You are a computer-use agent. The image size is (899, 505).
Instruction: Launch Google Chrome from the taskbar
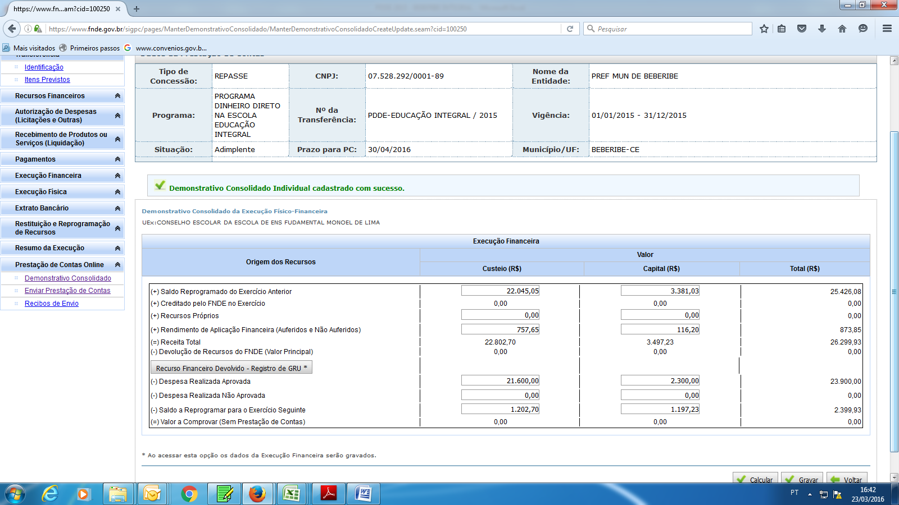pos(189,494)
